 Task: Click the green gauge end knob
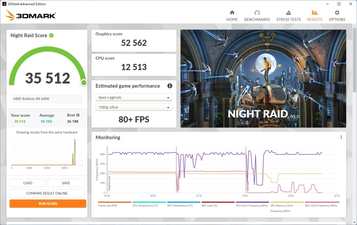[84, 83]
